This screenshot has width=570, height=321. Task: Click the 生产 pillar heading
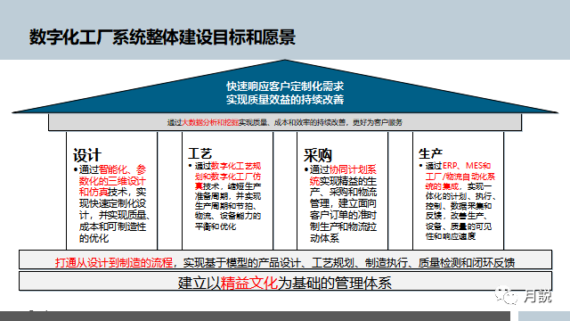[x=430, y=153]
